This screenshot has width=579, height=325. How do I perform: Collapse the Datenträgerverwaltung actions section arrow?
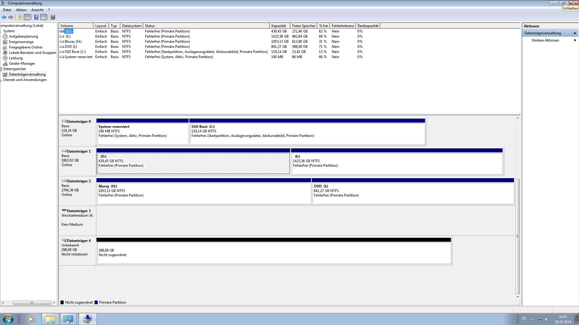[x=574, y=33]
